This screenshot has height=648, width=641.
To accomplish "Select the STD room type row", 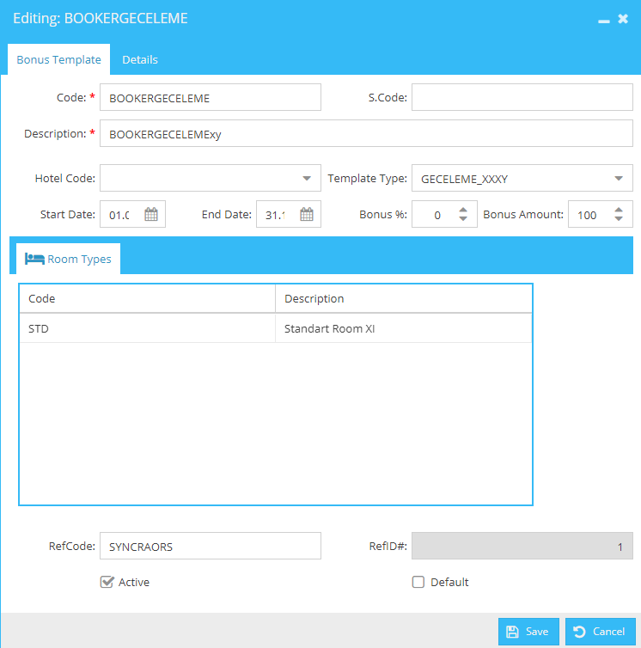I will click(x=275, y=328).
